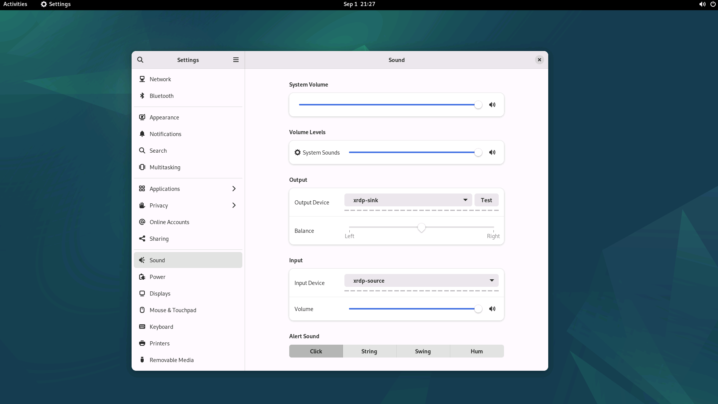Viewport: 718px width, 404px height.
Task: Click the Printers icon in sidebar
Action: [142, 343]
